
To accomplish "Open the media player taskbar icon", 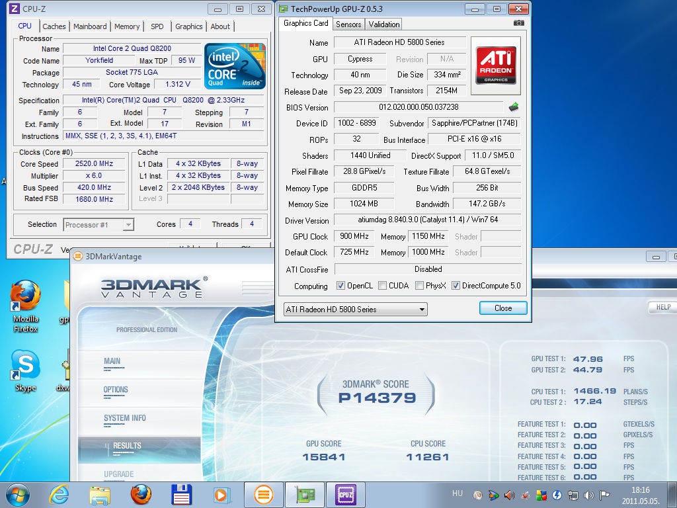I will [222, 495].
